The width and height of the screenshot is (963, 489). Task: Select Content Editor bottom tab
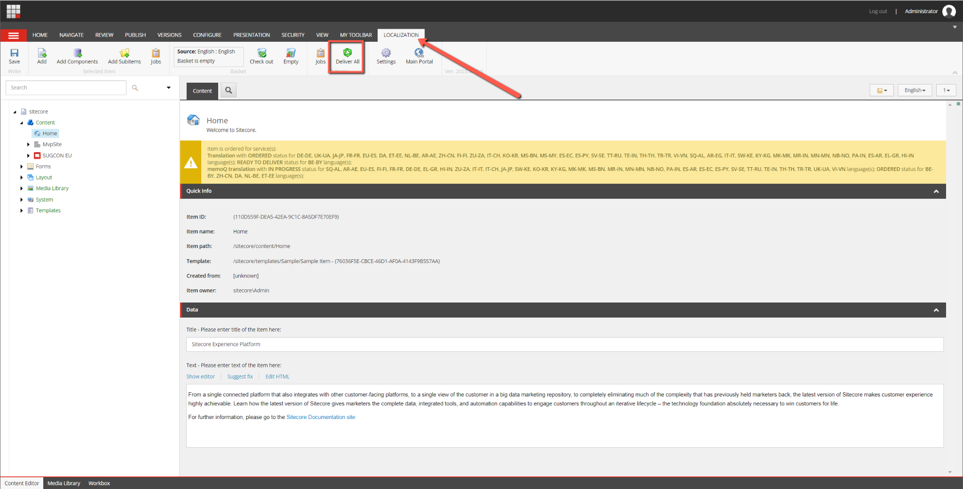22,483
